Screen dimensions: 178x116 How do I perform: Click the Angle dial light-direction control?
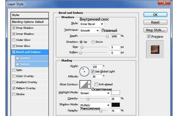(84, 71)
